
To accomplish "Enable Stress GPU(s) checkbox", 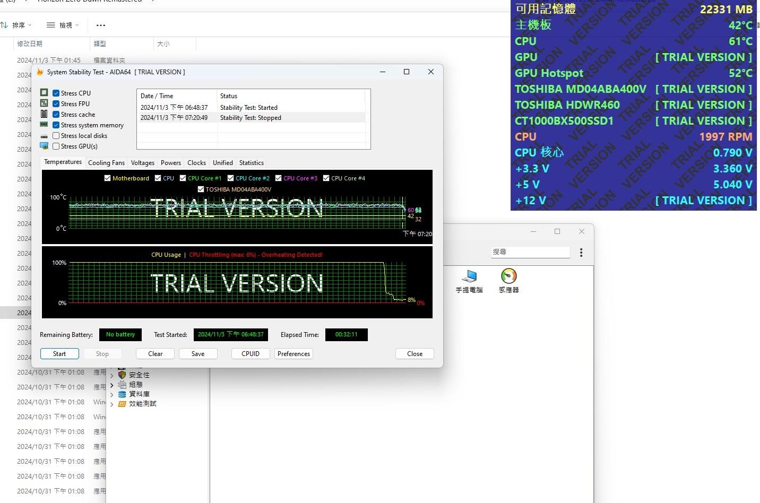I will coord(56,146).
